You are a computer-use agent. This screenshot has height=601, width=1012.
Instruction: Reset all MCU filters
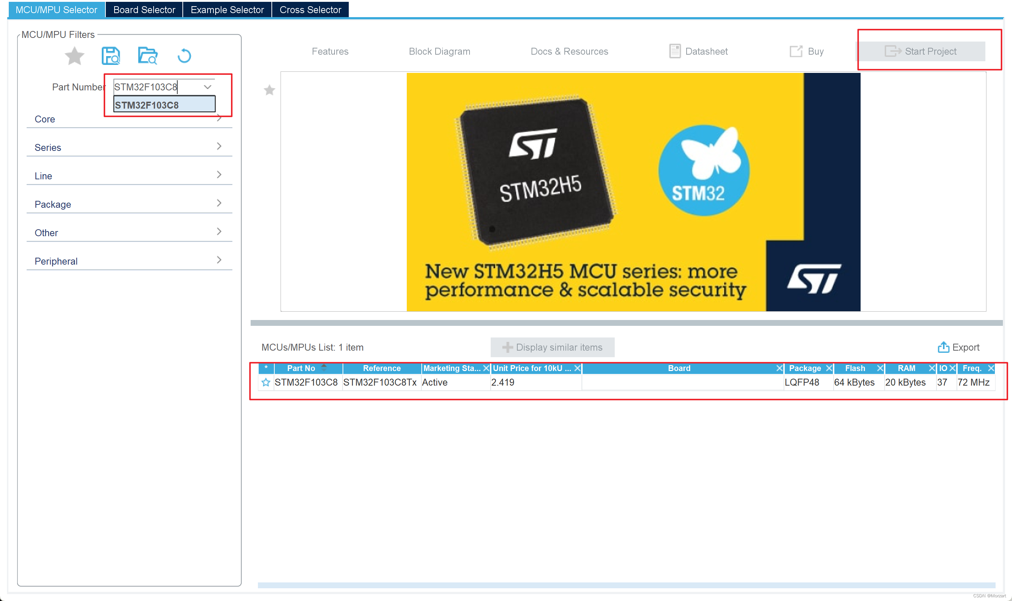click(184, 56)
